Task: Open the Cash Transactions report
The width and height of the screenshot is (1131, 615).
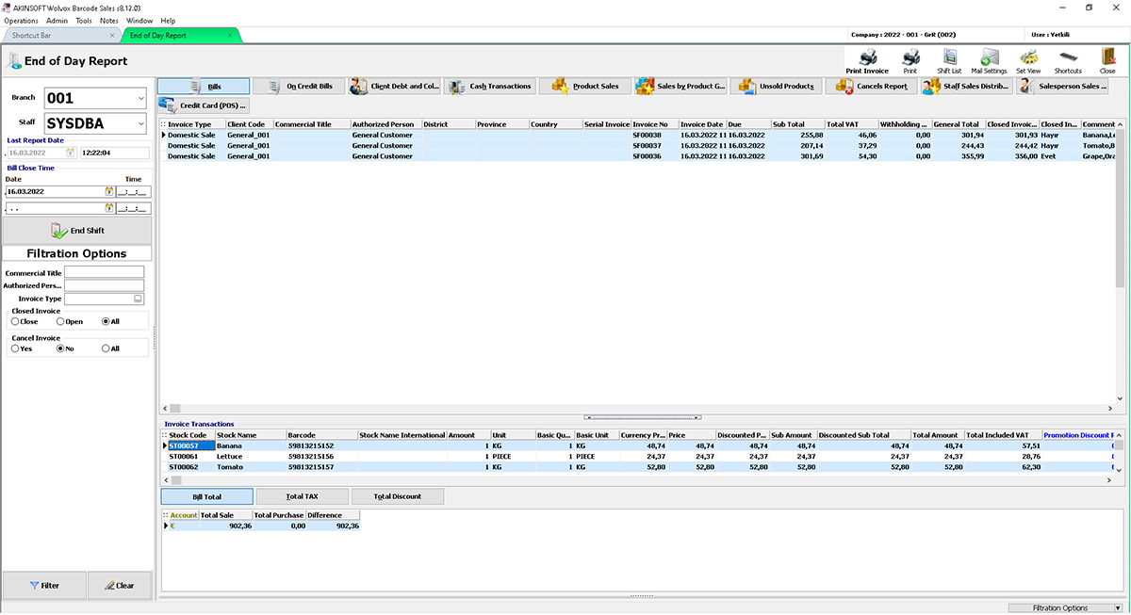Action: (490, 86)
